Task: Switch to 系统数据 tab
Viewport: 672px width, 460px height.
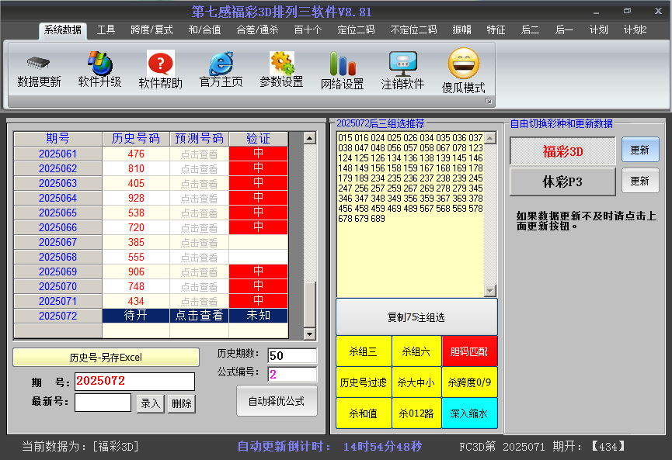Action: click(63, 30)
